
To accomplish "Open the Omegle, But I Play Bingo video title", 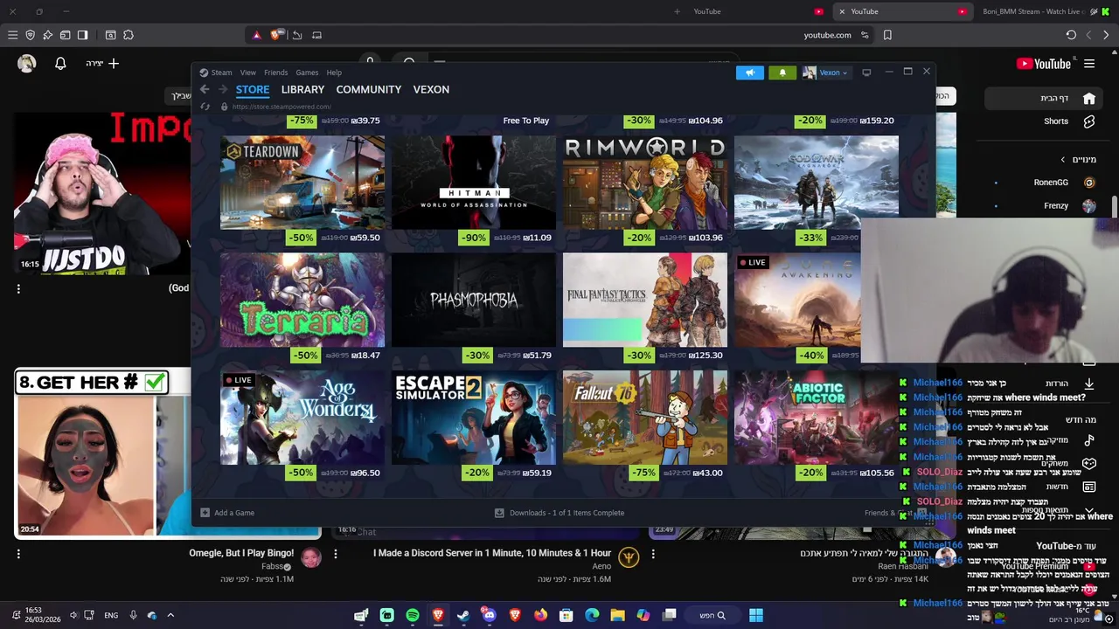I will pos(241,553).
